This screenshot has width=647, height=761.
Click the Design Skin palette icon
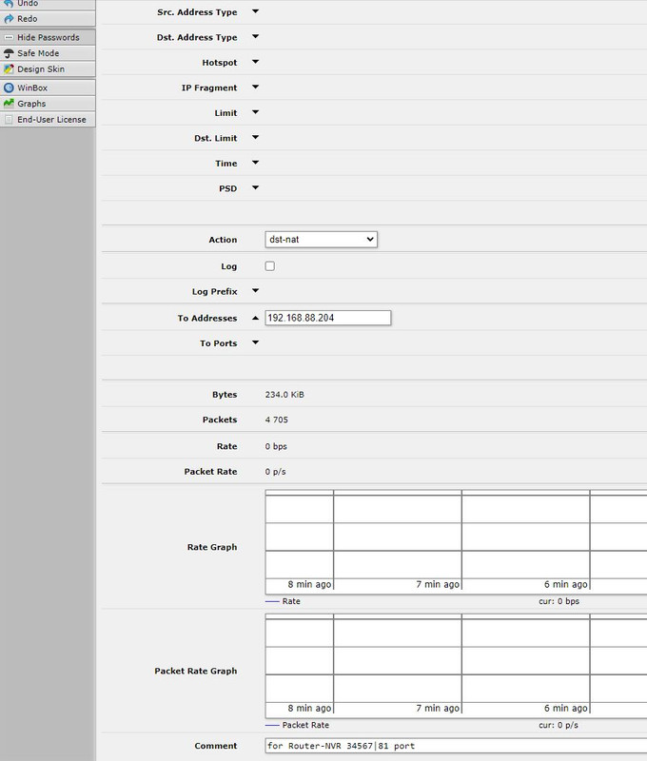tap(9, 68)
